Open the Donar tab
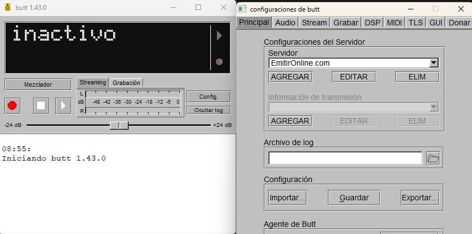 click(x=459, y=23)
